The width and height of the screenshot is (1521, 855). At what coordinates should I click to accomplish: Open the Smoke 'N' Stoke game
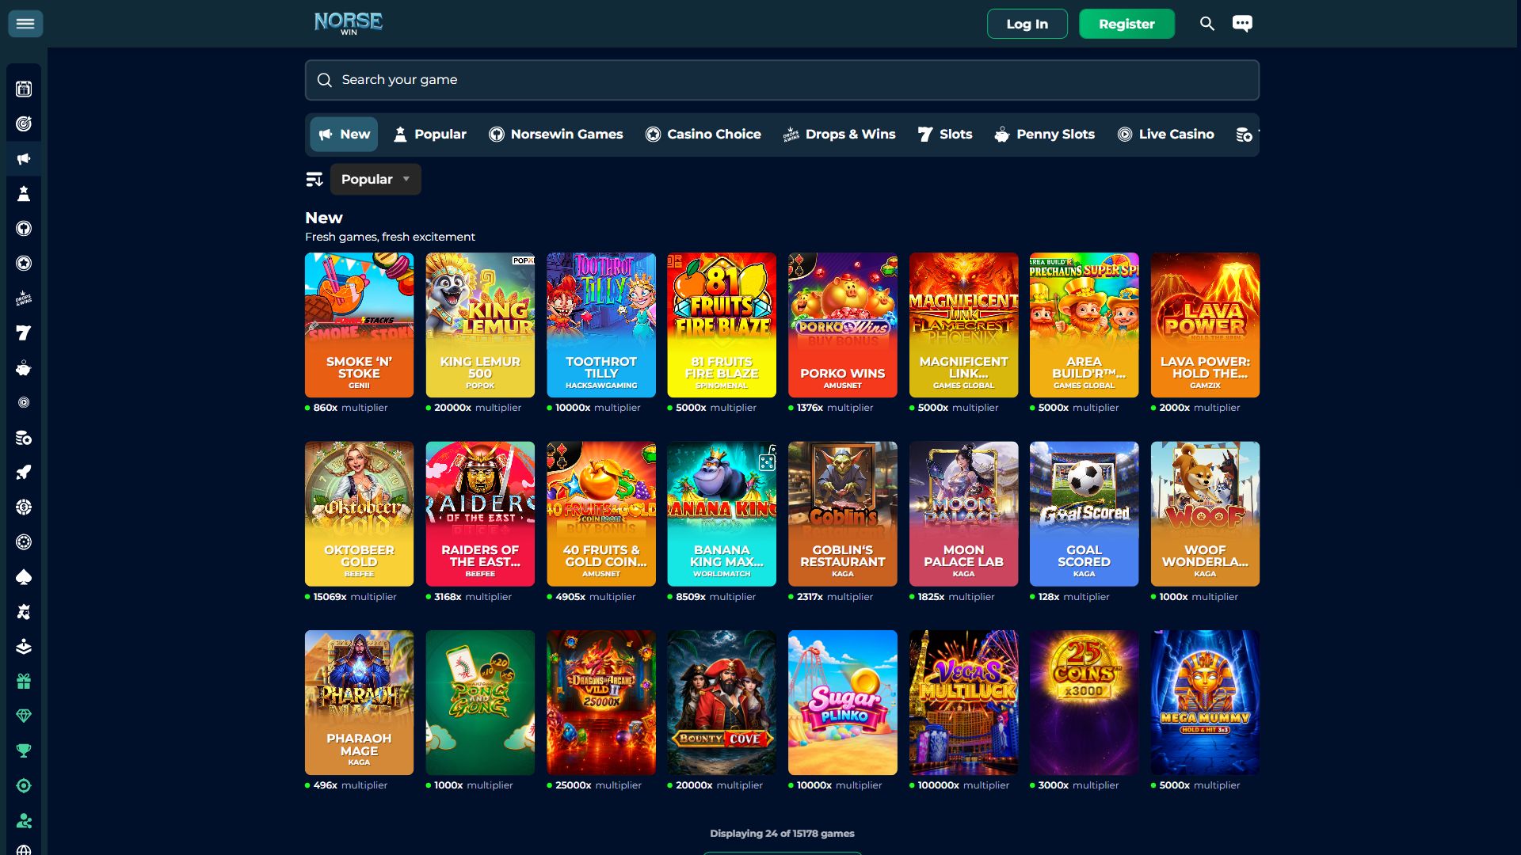pyautogui.click(x=359, y=325)
